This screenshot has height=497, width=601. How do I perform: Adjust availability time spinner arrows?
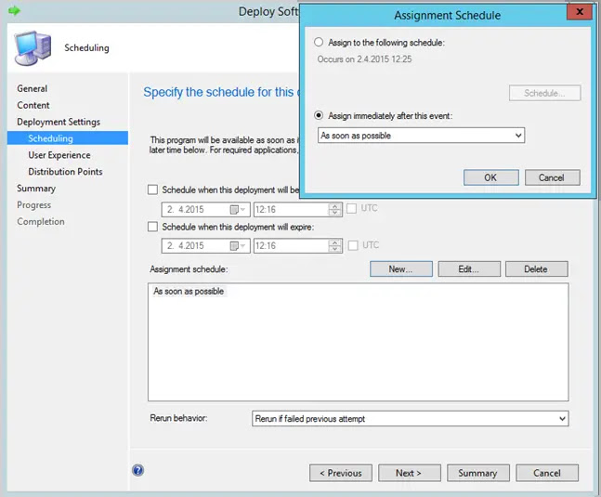click(x=335, y=210)
